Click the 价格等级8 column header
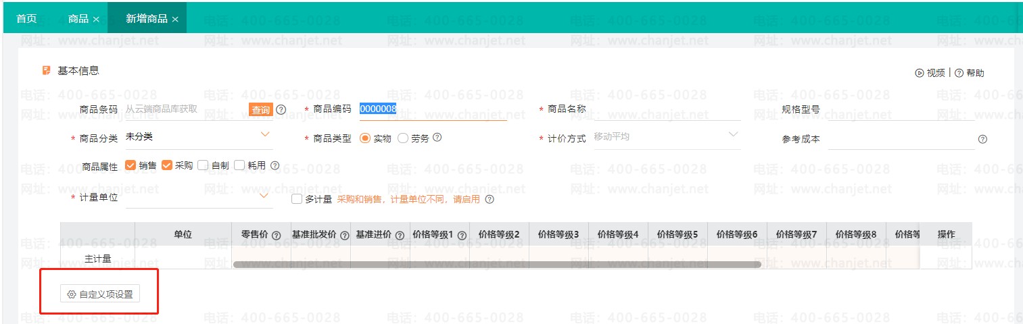 coord(856,234)
